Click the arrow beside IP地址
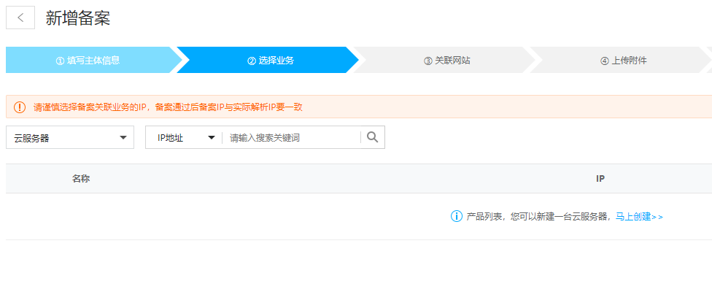Image resolution: width=712 pixels, height=292 pixels. click(212, 138)
